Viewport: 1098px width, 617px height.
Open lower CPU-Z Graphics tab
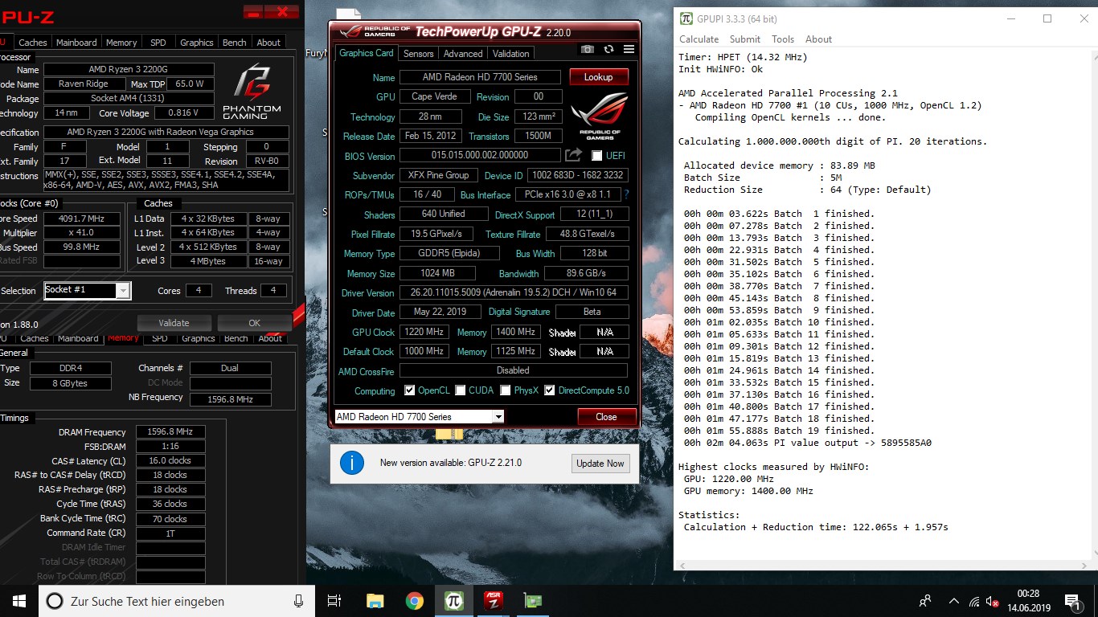tap(199, 338)
